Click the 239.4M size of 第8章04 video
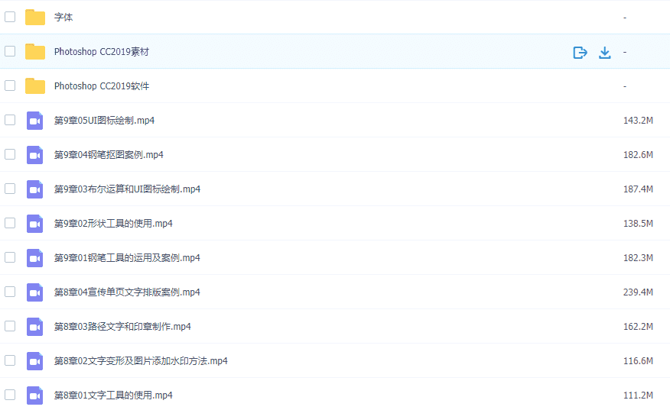This screenshot has height=410, width=670. click(637, 292)
